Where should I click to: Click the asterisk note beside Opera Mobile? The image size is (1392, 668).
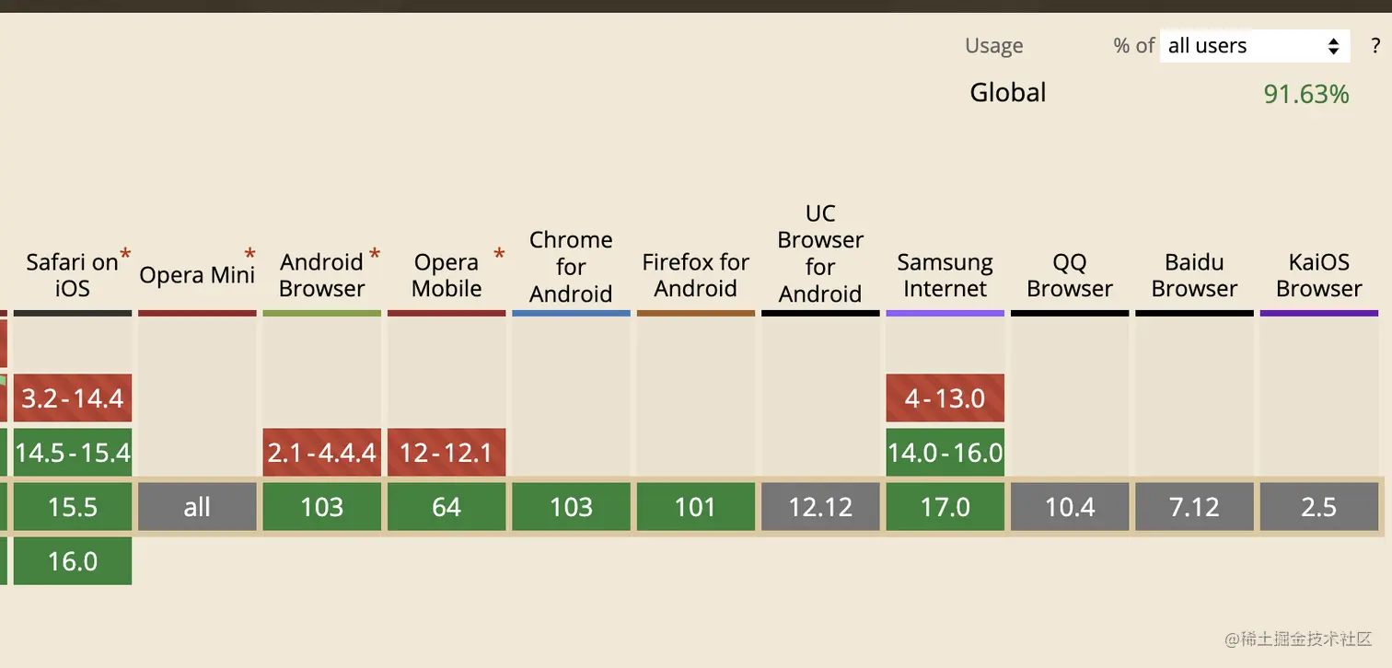[499, 254]
